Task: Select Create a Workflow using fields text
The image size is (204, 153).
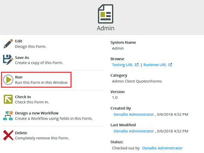Action: pos(54,118)
